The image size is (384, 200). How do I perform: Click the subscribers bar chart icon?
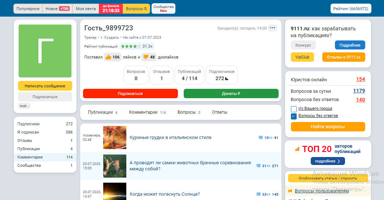tap(227, 79)
